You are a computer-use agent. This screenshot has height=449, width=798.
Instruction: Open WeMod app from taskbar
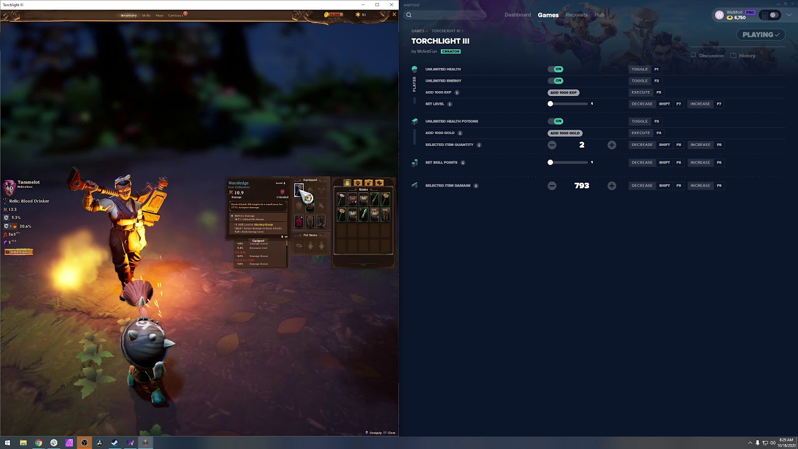(130, 443)
